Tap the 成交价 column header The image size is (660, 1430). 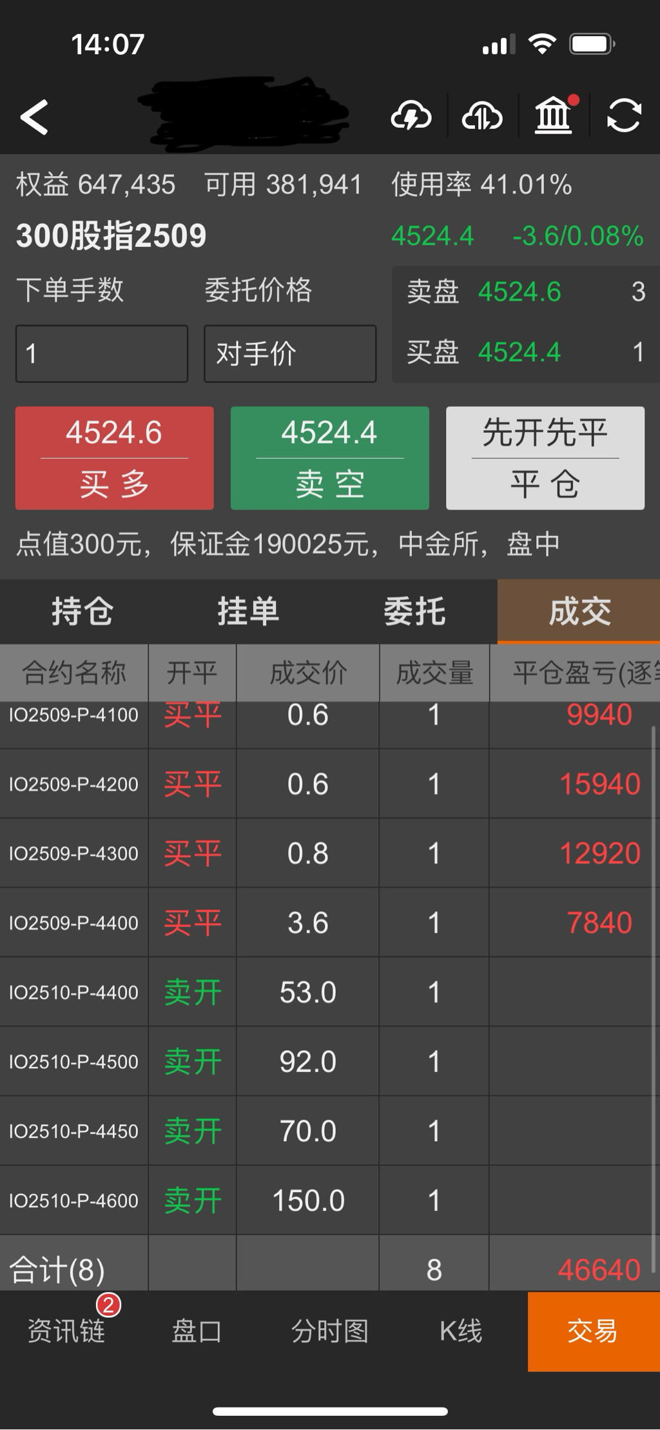click(308, 673)
